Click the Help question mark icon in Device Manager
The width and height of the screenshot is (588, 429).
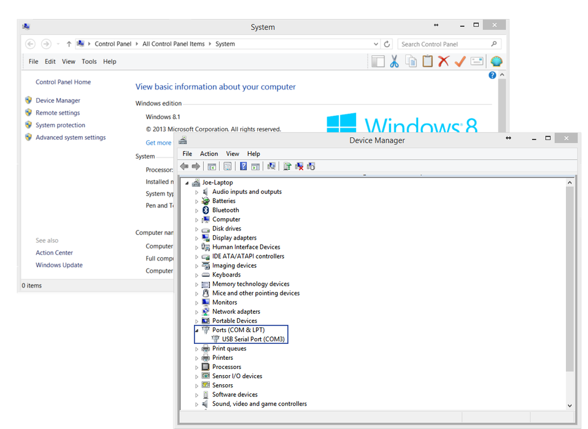[x=244, y=166]
